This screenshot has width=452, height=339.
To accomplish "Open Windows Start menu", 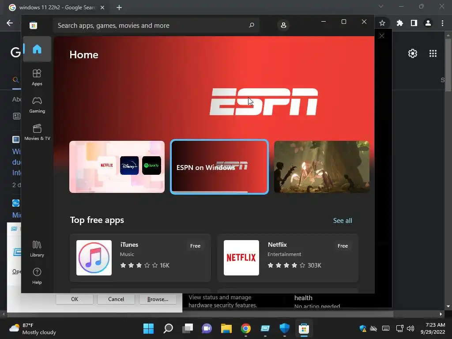I will tap(148, 328).
